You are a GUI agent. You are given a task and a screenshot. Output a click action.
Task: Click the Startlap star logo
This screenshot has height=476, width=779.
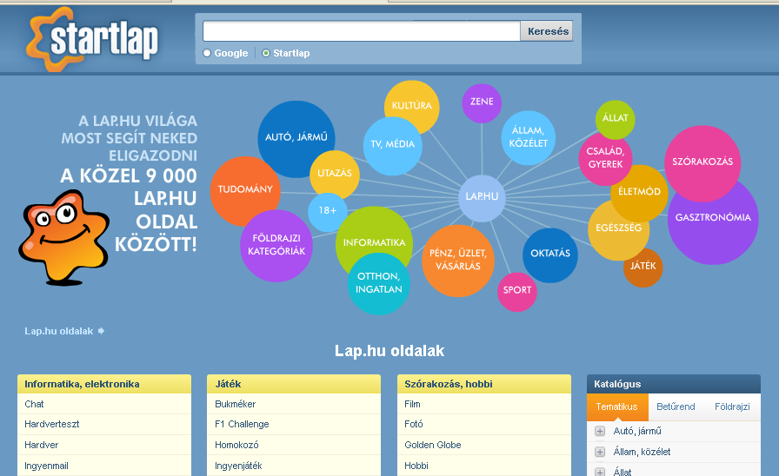(x=92, y=39)
